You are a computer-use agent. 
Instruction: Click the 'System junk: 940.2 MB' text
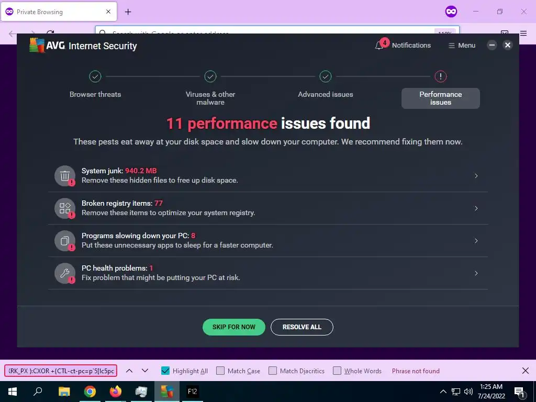tap(119, 171)
